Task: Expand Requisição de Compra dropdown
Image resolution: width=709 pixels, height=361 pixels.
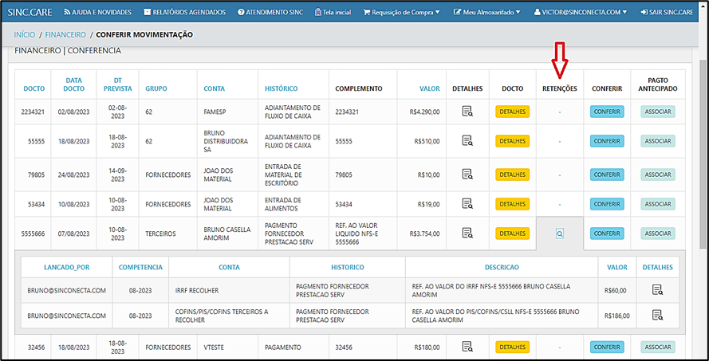Action: coord(401,12)
